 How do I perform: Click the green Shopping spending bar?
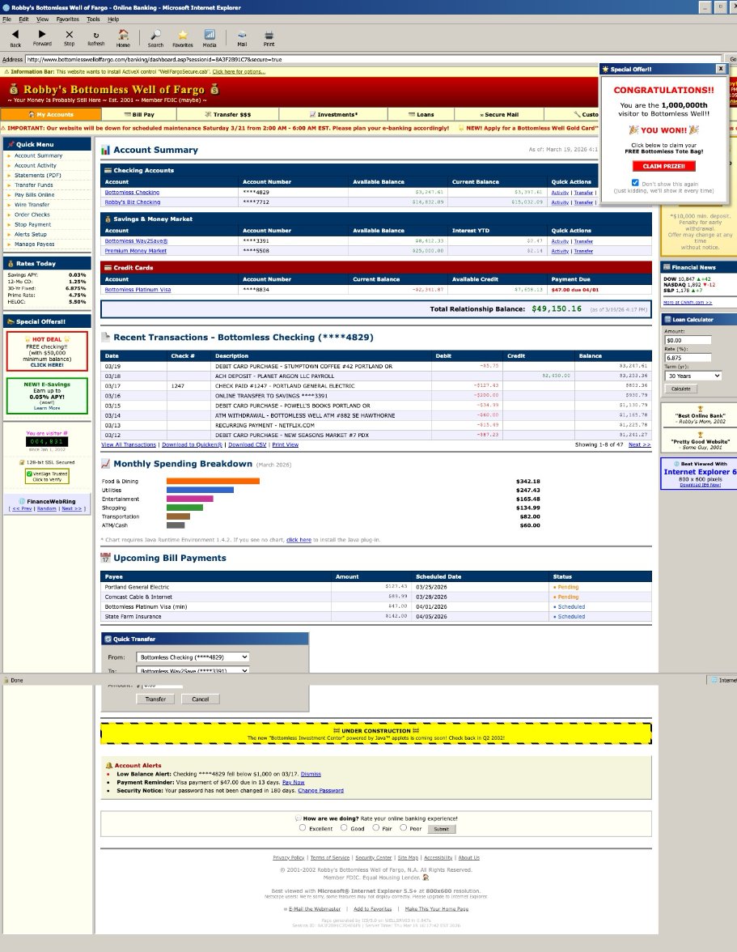tap(184, 508)
